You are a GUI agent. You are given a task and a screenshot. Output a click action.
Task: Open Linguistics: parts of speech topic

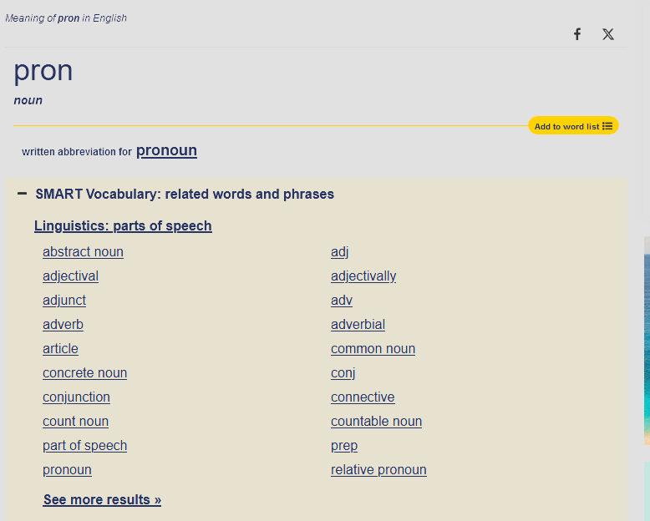tap(123, 225)
